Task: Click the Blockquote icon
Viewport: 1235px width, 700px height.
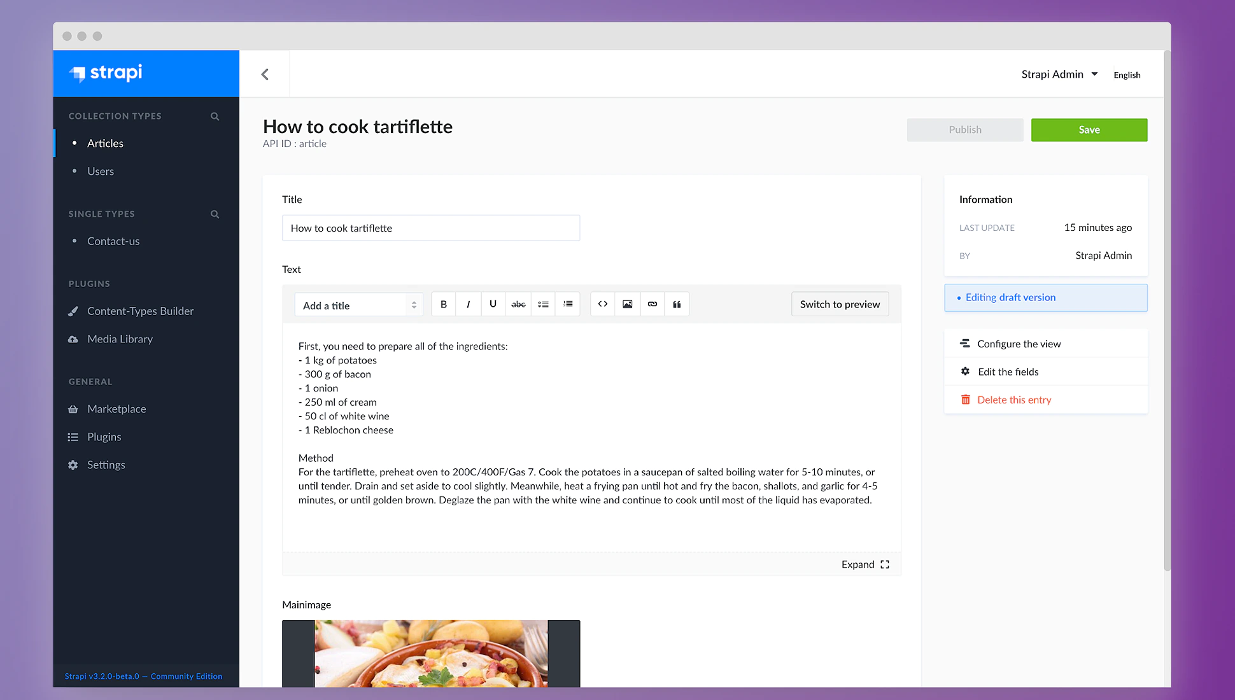Action: click(x=676, y=304)
